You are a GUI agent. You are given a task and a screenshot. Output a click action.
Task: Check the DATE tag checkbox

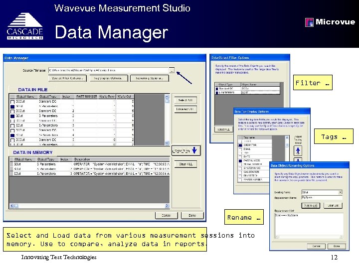tap(240, 157)
